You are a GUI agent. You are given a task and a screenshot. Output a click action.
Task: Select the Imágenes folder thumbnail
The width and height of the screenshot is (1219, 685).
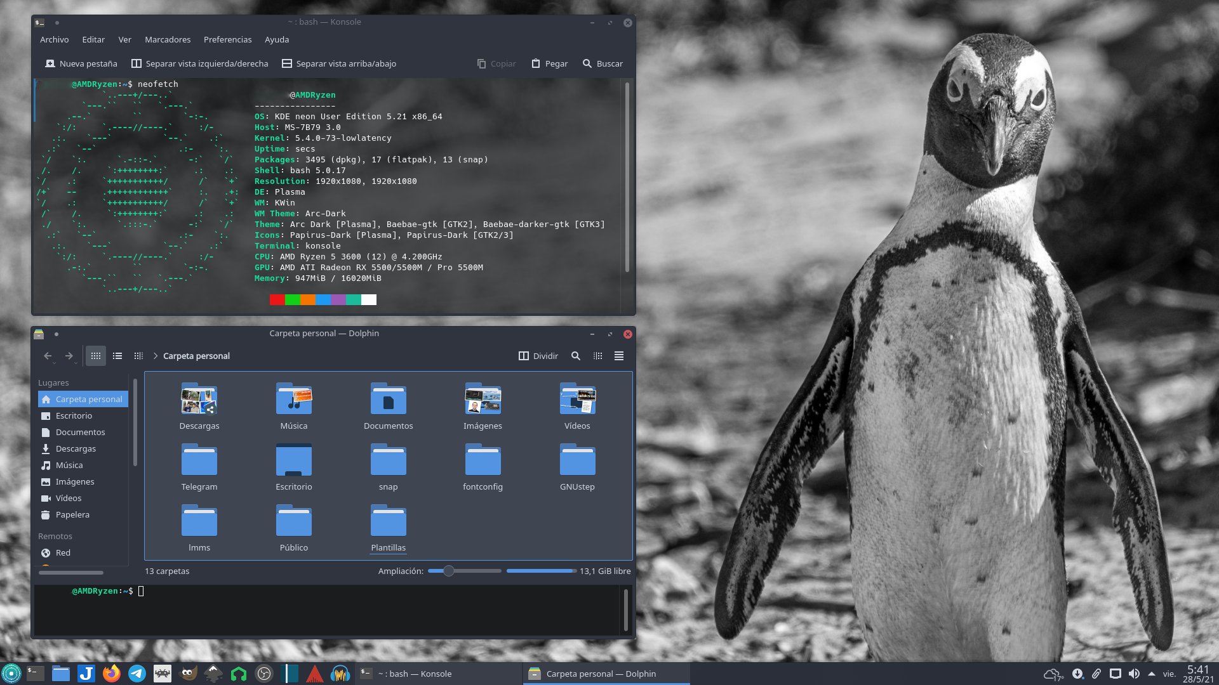point(483,400)
